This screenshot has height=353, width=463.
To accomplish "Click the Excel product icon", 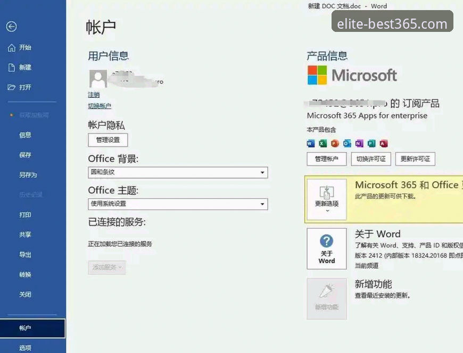I will [x=323, y=144].
